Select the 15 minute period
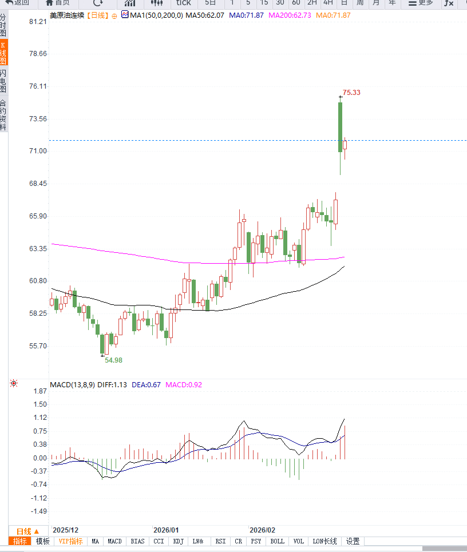 point(264,3)
